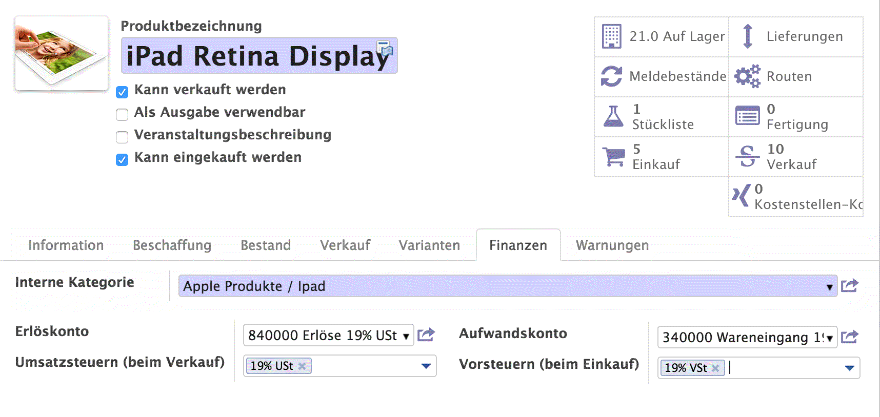880x417 pixels.
Task: Expand the Interne Kategorie dropdown
Action: click(829, 287)
